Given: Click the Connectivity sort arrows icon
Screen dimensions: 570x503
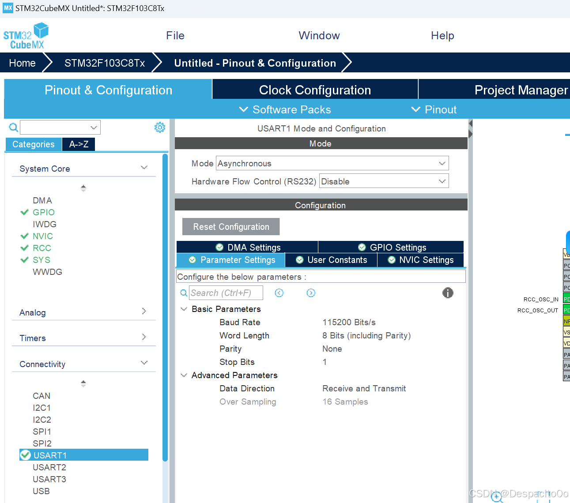Looking at the screenshot, I should click(x=83, y=384).
